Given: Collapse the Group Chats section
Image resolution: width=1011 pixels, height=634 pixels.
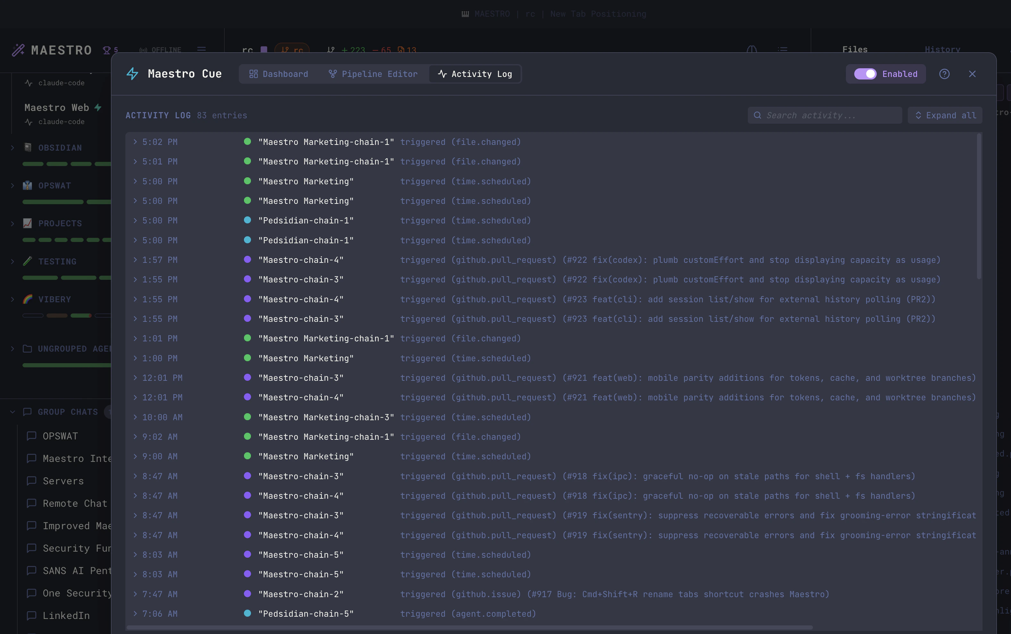Looking at the screenshot, I should pyautogui.click(x=13, y=412).
